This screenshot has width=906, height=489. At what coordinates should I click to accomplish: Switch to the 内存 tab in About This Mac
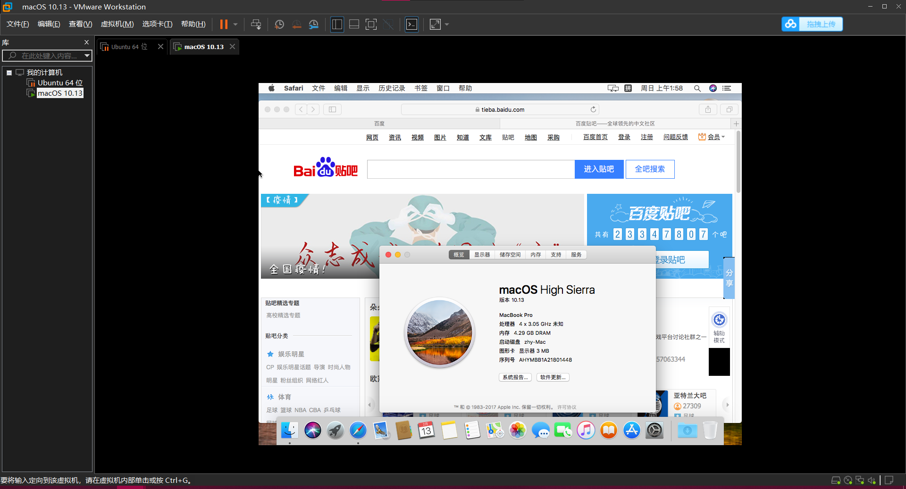point(535,255)
